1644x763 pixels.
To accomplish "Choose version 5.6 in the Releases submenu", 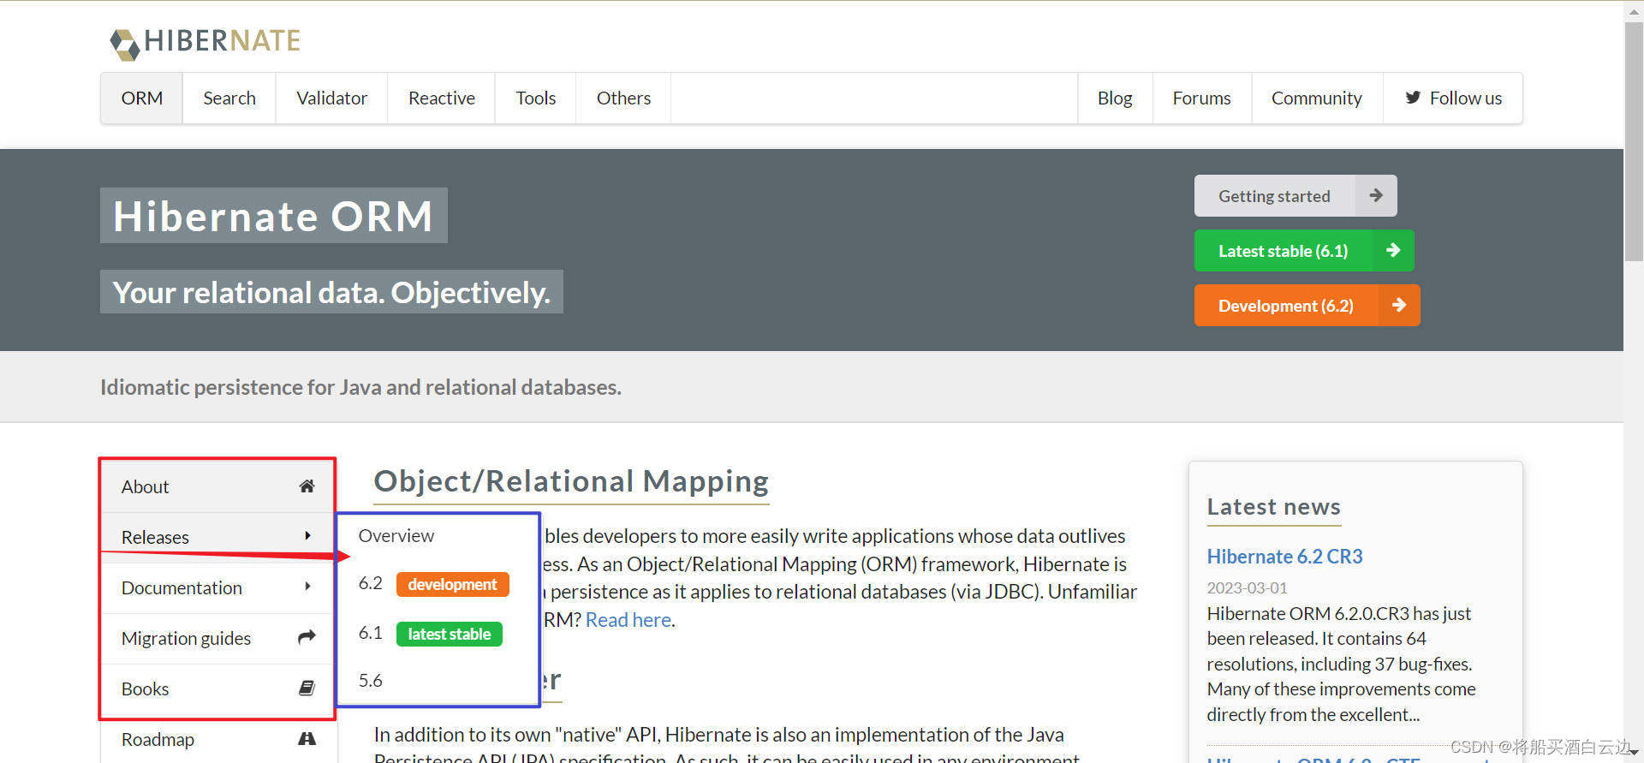I will pos(371,681).
